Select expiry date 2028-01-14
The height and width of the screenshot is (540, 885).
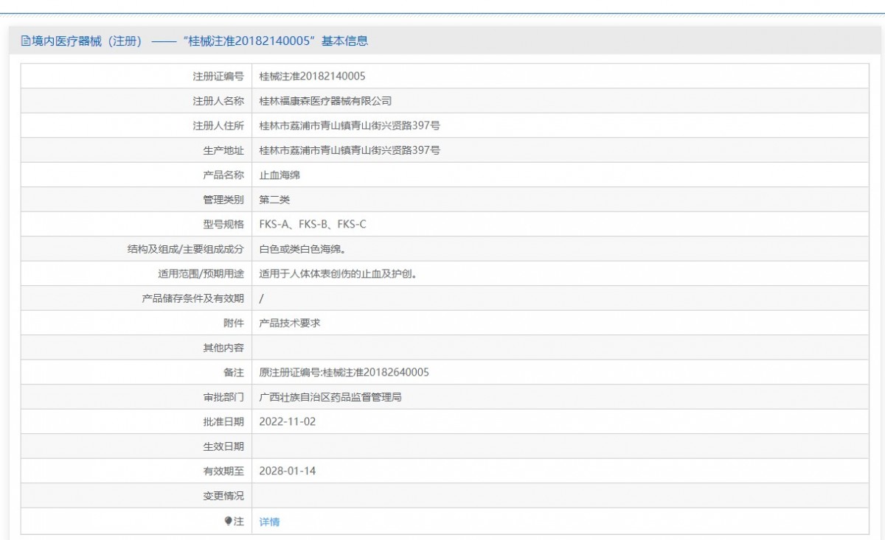pos(288,471)
